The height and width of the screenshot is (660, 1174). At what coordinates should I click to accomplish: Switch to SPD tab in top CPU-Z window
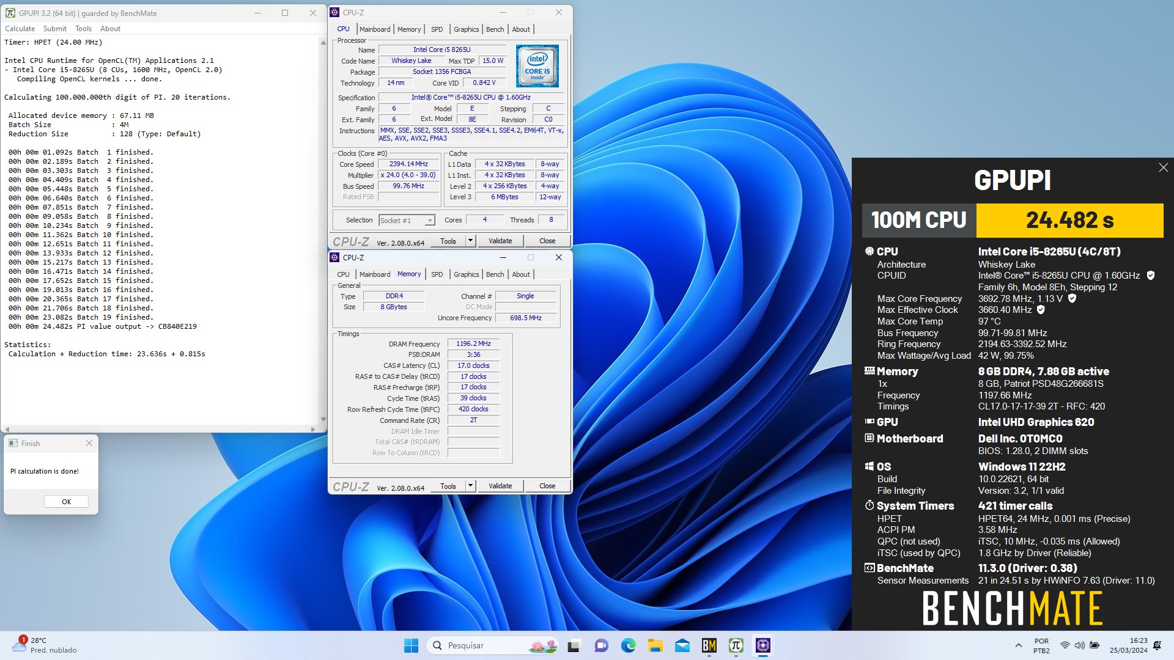(437, 29)
